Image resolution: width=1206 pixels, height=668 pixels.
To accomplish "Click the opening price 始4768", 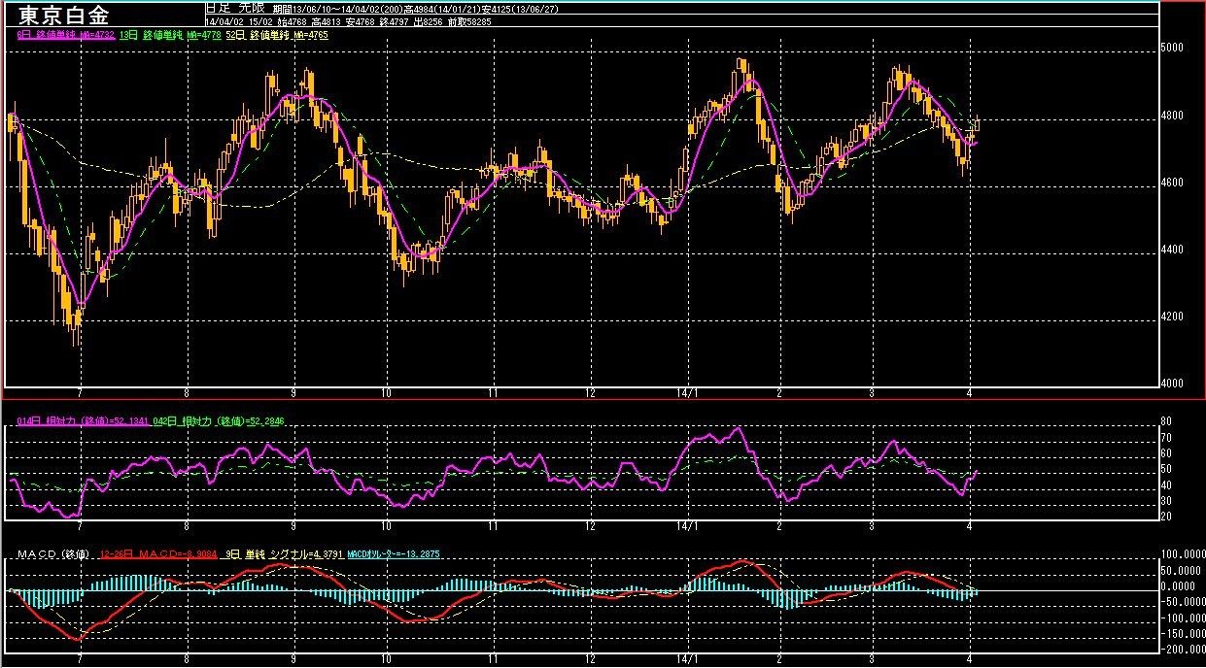I will [x=292, y=21].
